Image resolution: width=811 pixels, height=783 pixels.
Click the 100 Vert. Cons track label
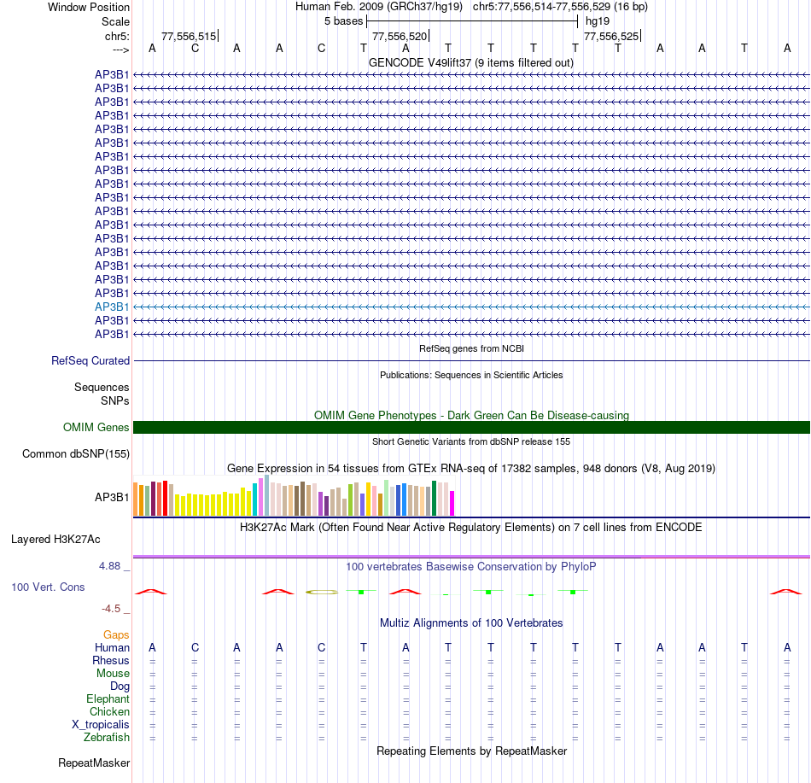coord(48,587)
